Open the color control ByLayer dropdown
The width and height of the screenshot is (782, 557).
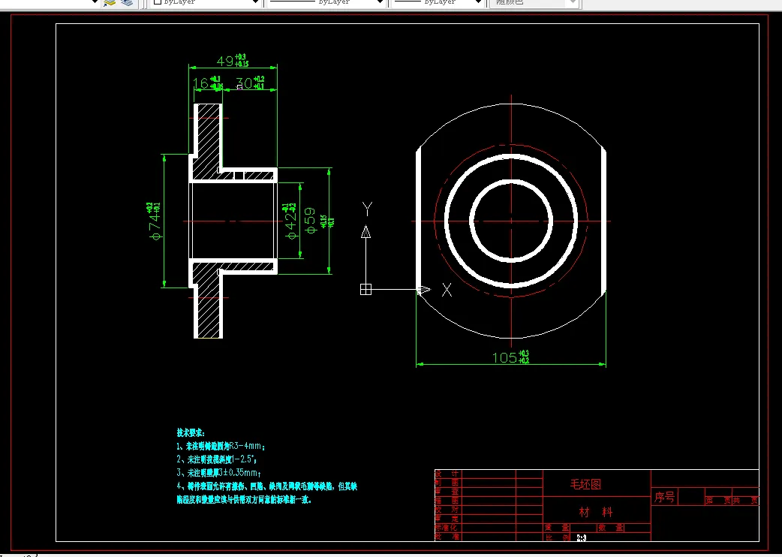[206, 2]
